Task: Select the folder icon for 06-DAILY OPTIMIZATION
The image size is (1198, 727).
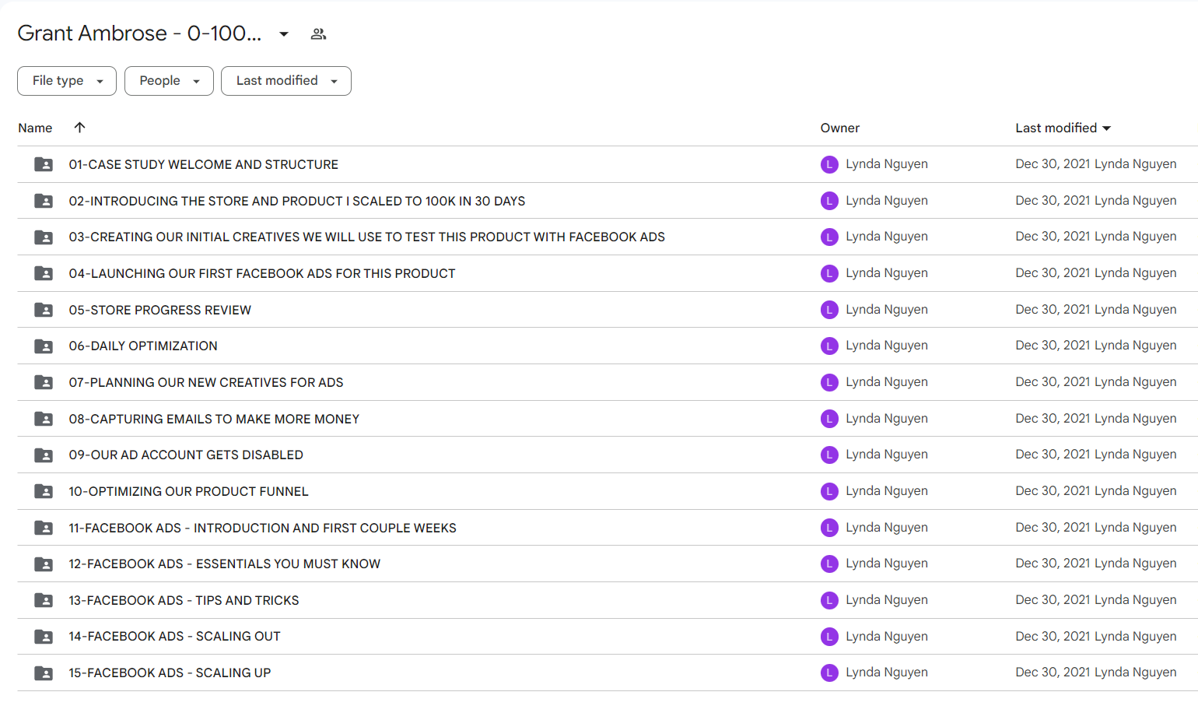Action: (44, 346)
